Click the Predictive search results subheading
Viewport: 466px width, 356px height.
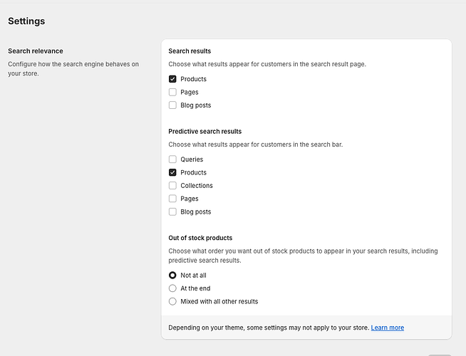point(204,132)
